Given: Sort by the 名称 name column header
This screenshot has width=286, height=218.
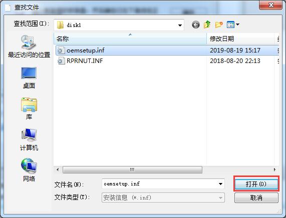Looking at the screenshot, I should point(130,38).
